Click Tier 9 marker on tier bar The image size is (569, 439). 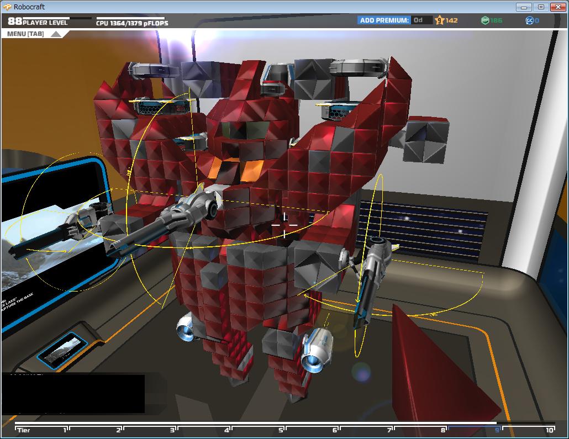click(x=497, y=430)
